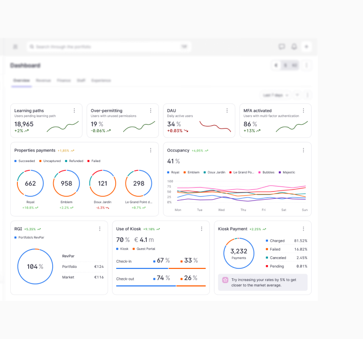Click the plus button in top bar
The width and height of the screenshot is (363, 339).
pyautogui.click(x=307, y=47)
